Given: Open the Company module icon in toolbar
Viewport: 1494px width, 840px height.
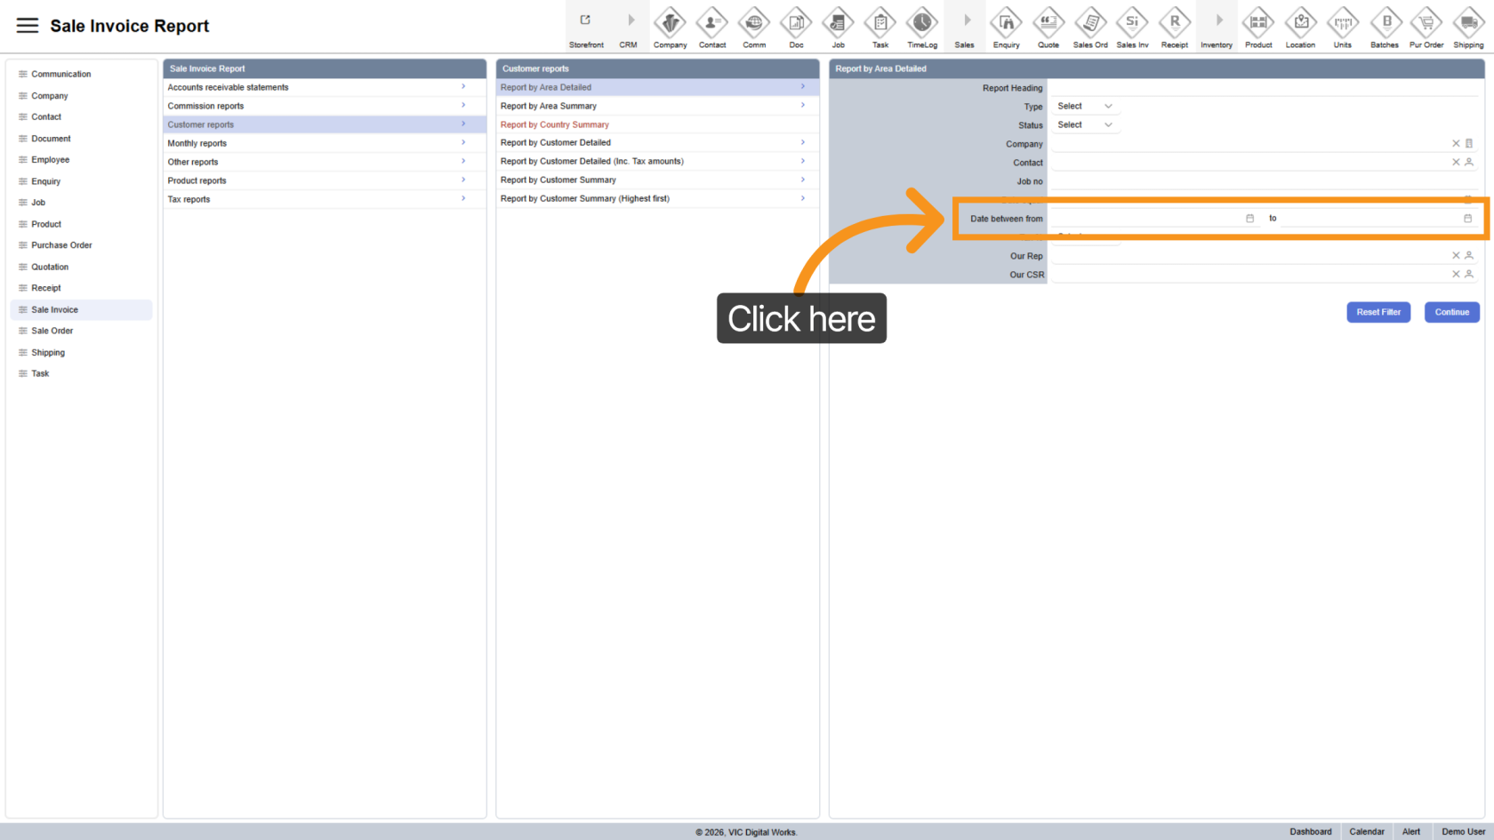Looking at the screenshot, I should (x=670, y=23).
